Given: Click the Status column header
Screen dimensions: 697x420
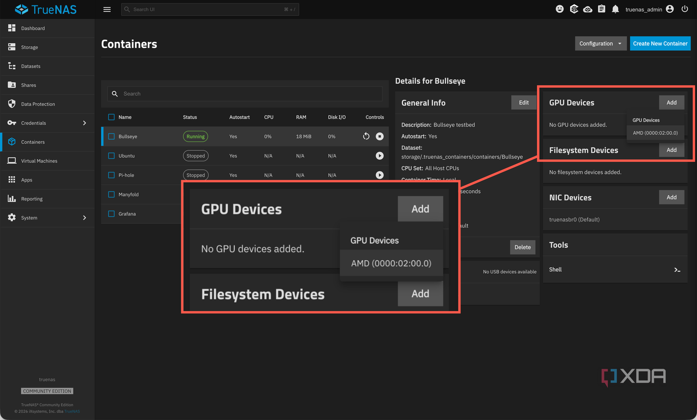Looking at the screenshot, I should point(190,117).
